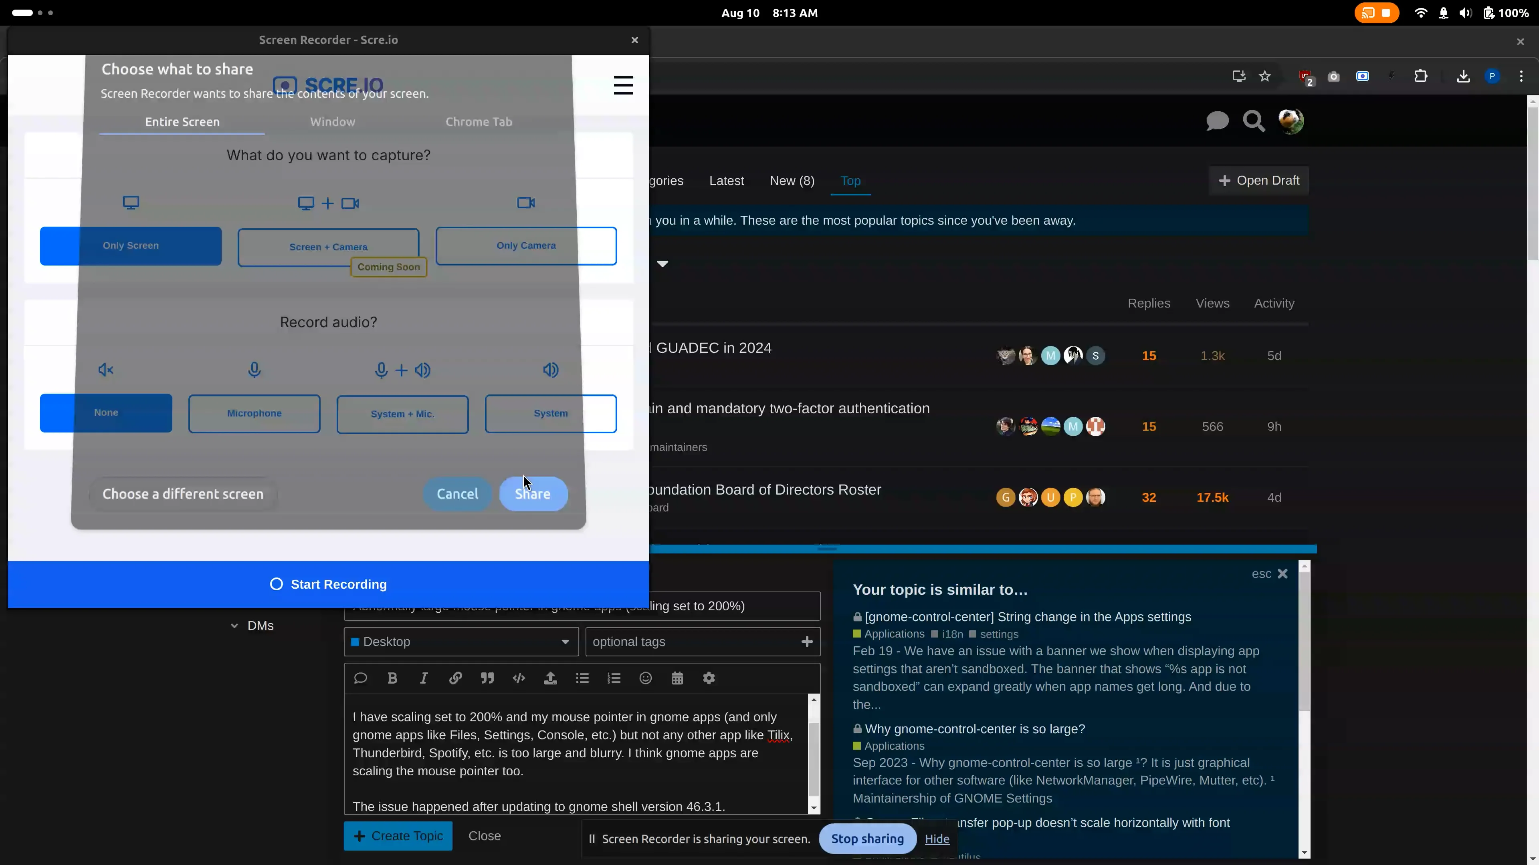Click camera extension icon in toolbar
The image size is (1539, 865).
point(1333,76)
